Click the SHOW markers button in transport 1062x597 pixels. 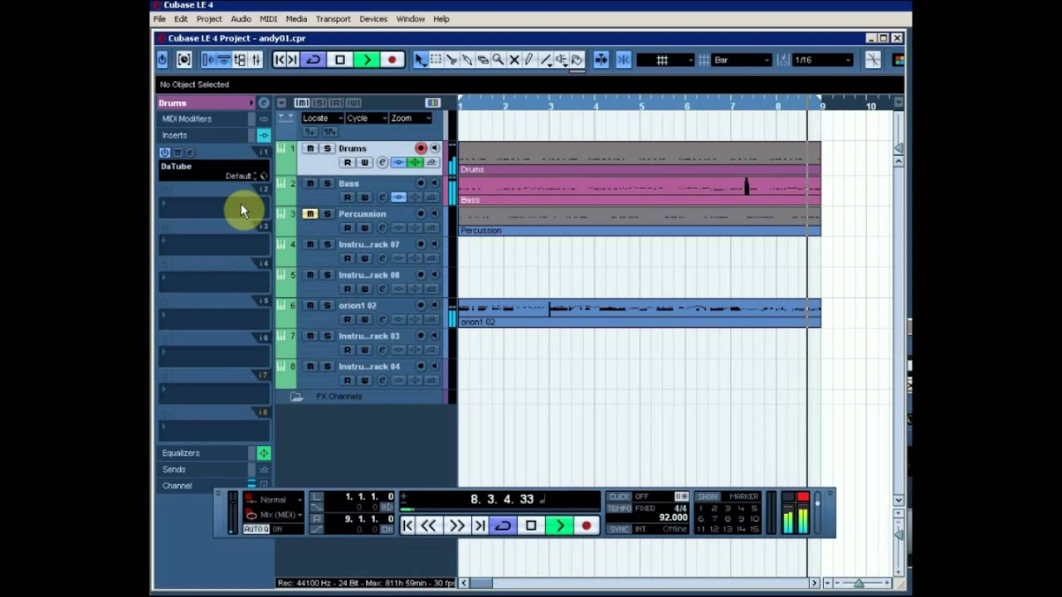click(708, 497)
